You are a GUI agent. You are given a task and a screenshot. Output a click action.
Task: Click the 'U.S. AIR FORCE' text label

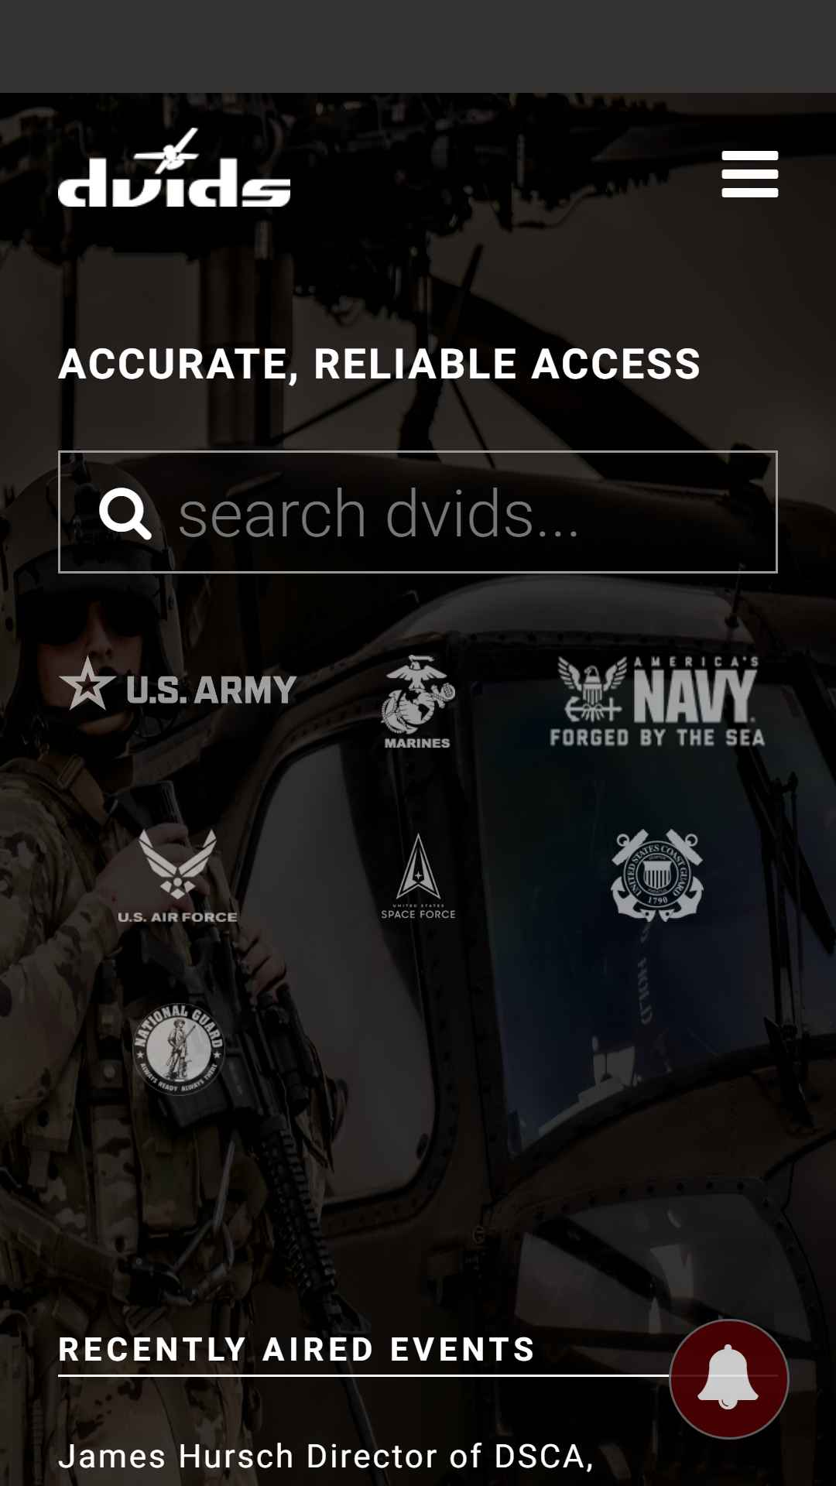point(177,917)
